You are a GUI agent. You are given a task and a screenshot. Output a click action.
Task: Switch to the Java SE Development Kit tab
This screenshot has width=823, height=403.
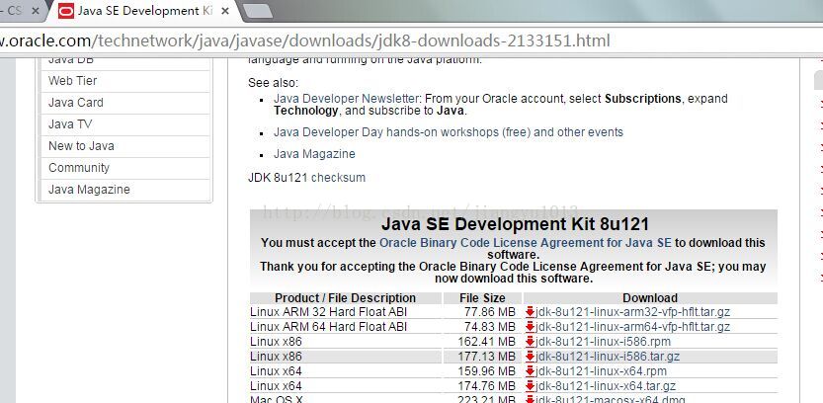(x=144, y=11)
